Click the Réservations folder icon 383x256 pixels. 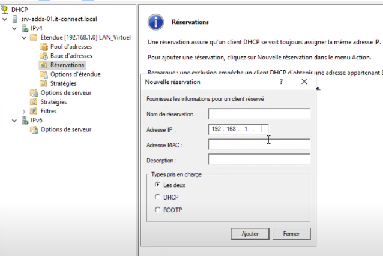43,65
